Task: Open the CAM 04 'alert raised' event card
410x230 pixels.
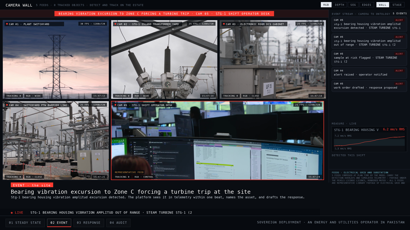Action: (x=369, y=73)
